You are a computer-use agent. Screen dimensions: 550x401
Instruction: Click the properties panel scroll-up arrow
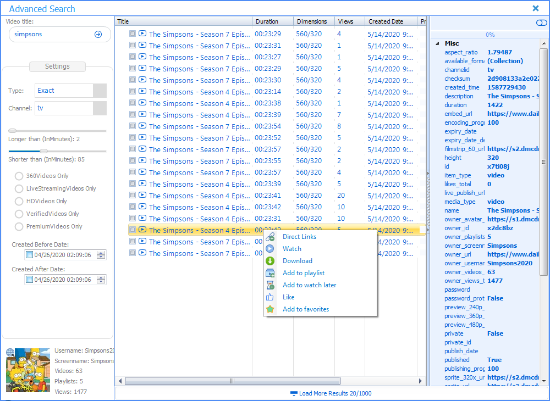coord(544,44)
